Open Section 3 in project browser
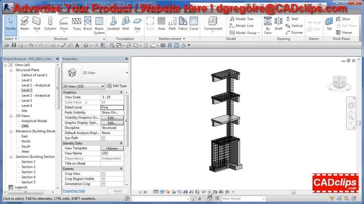 tap(28, 172)
